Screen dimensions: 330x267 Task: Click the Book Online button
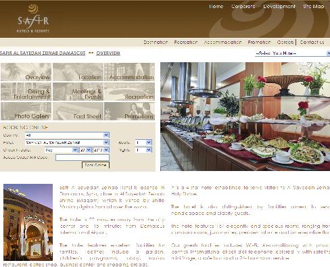click(x=95, y=165)
